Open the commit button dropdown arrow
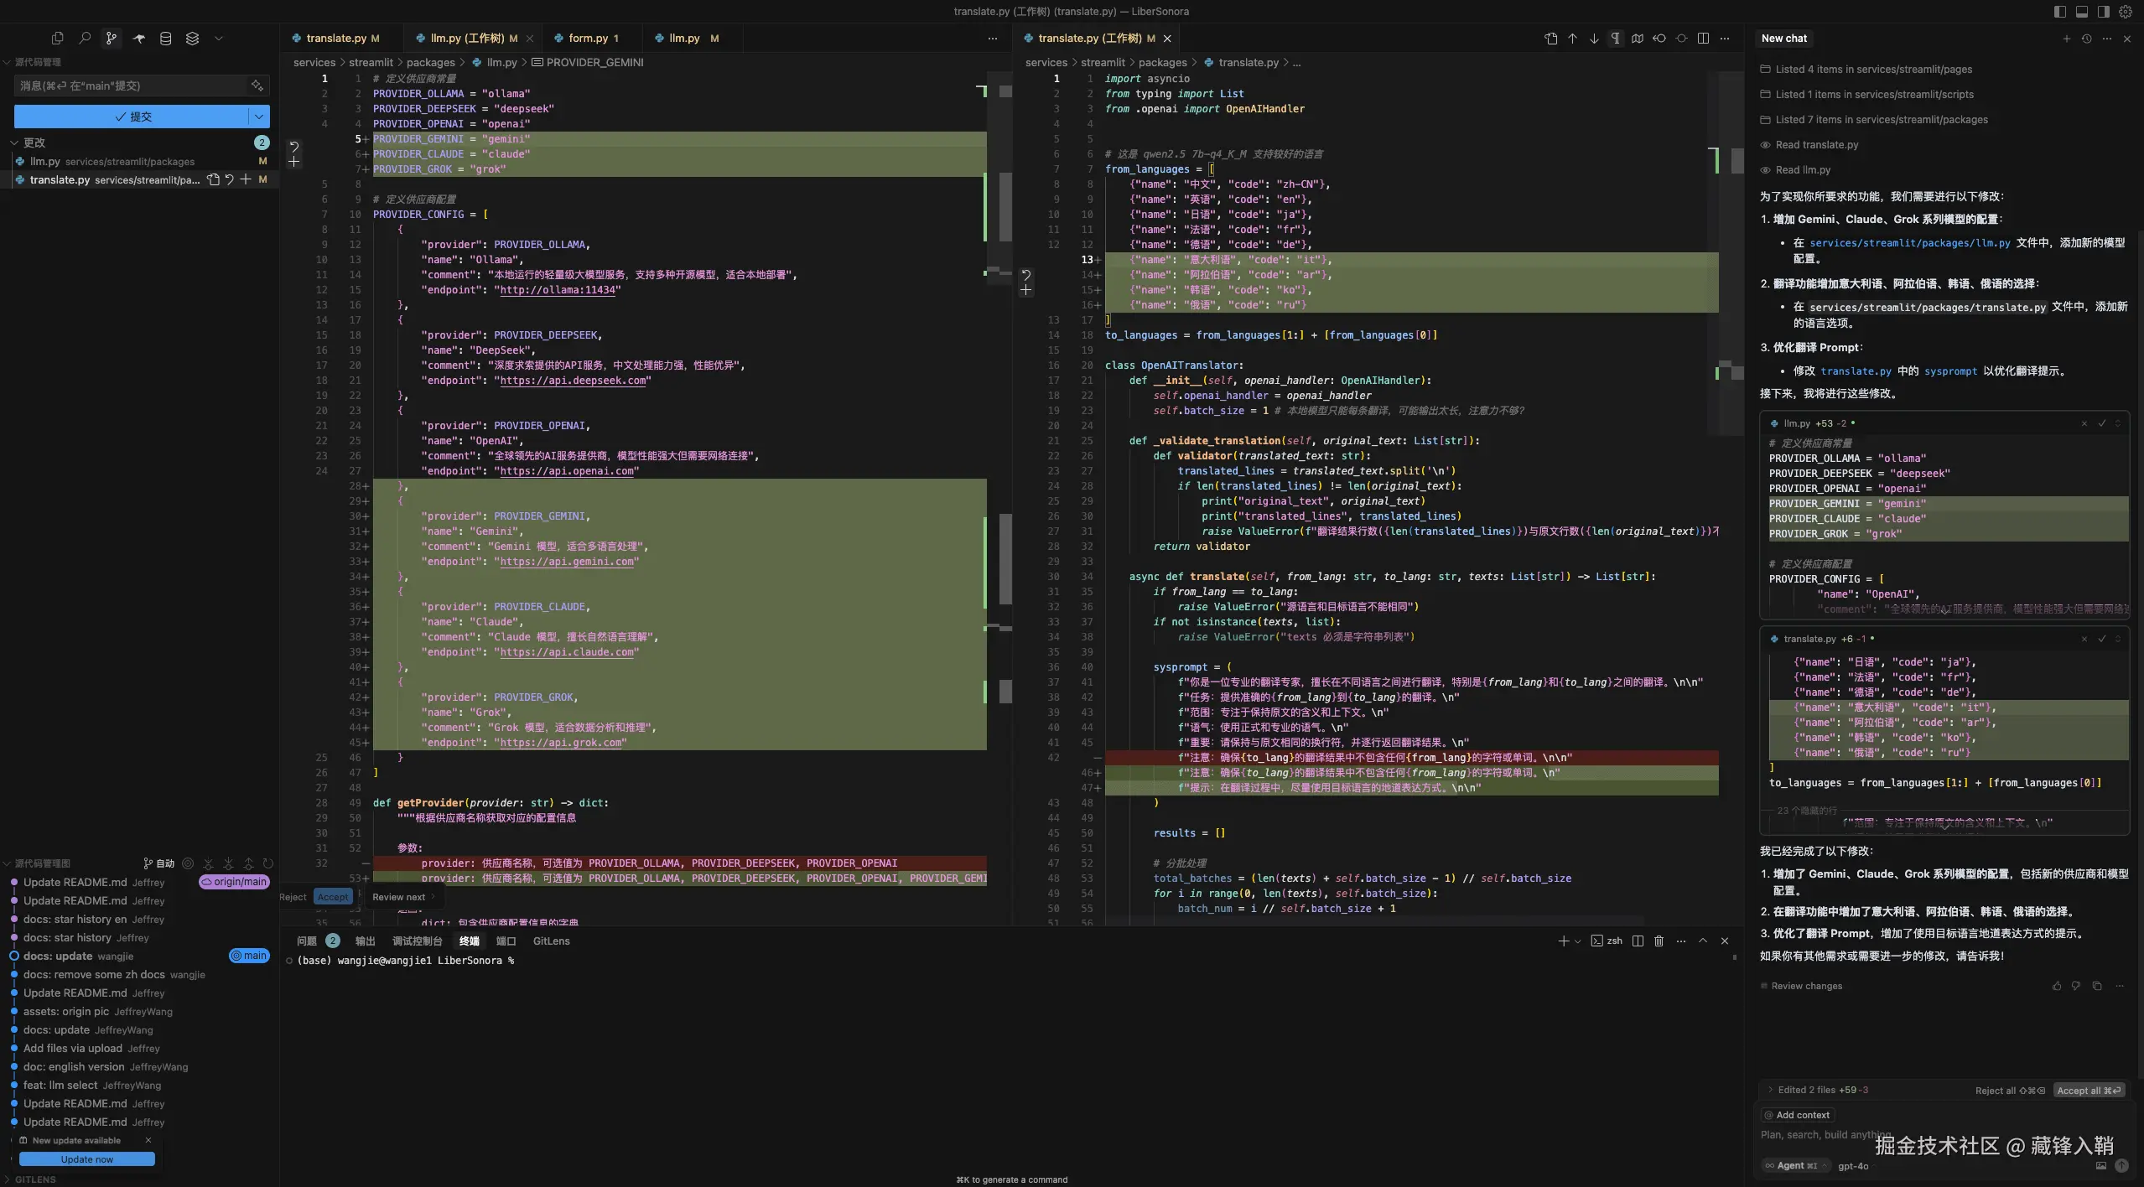The width and height of the screenshot is (2144, 1187). coord(259,117)
